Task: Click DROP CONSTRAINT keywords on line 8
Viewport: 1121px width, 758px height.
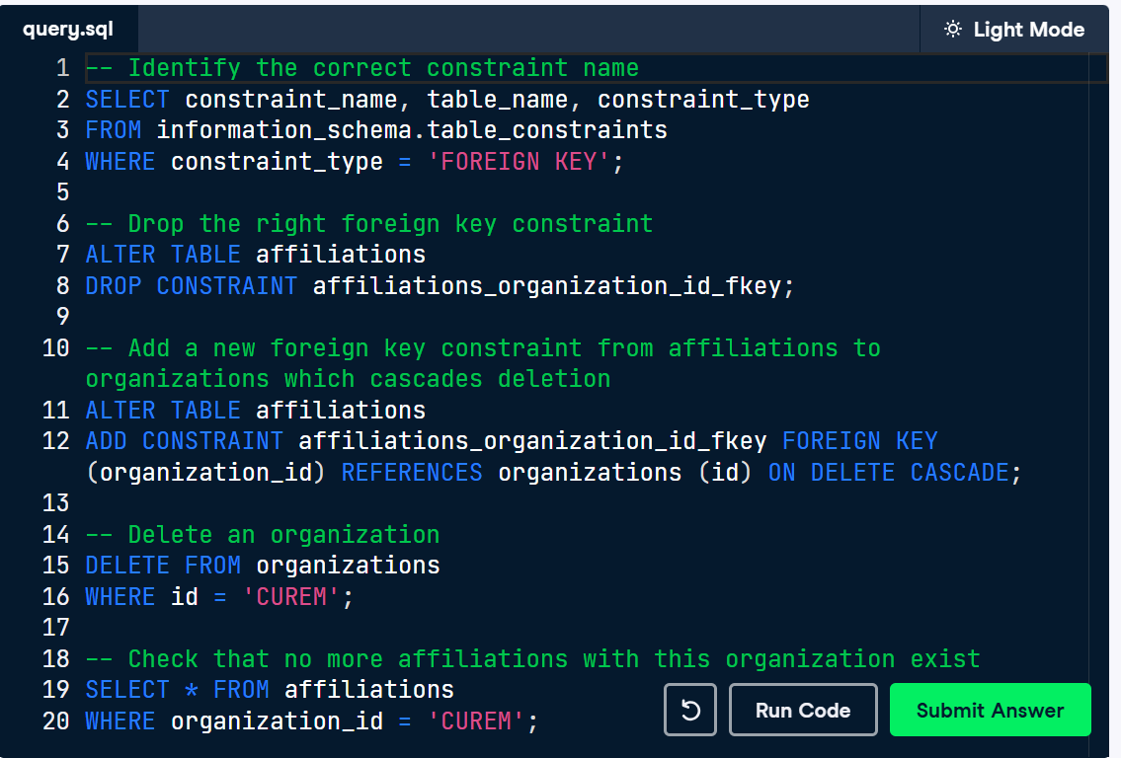Action: [x=191, y=286]
